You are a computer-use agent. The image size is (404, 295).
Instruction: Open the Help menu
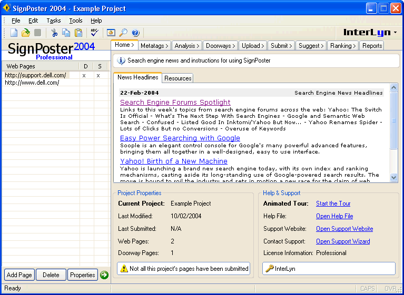pos(96,21)
